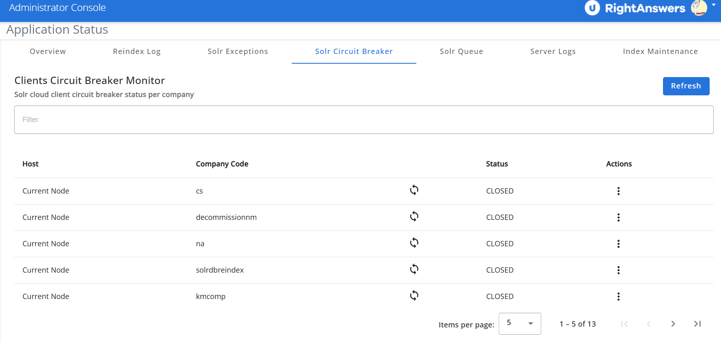Click the Filter input field
This screenshot has width=721, height=342.
tap(364, 120)
